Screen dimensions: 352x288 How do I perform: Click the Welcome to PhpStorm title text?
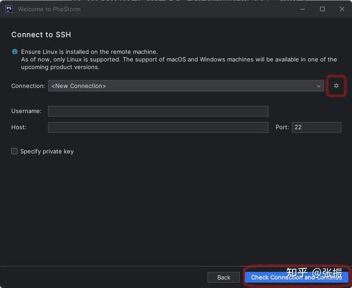point(49,9)
